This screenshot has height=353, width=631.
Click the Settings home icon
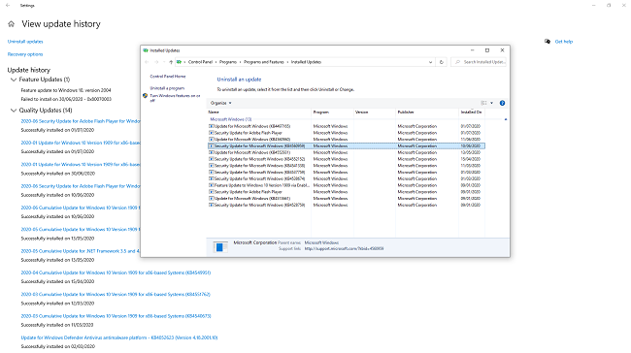click(x=12, y=24)
